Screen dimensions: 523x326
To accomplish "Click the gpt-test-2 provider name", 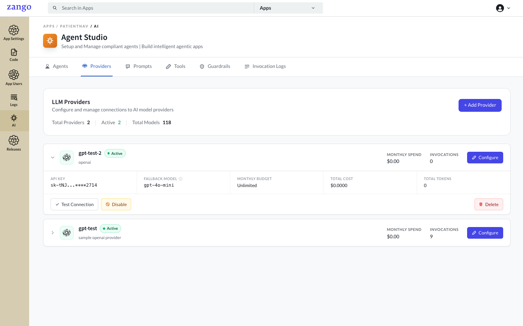I will [x=90, y=153].
